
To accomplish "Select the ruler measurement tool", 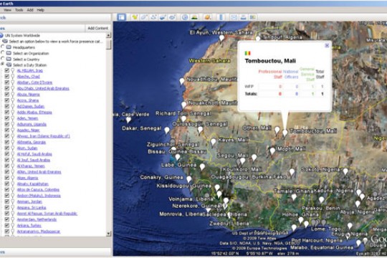I will pos(221,17).
